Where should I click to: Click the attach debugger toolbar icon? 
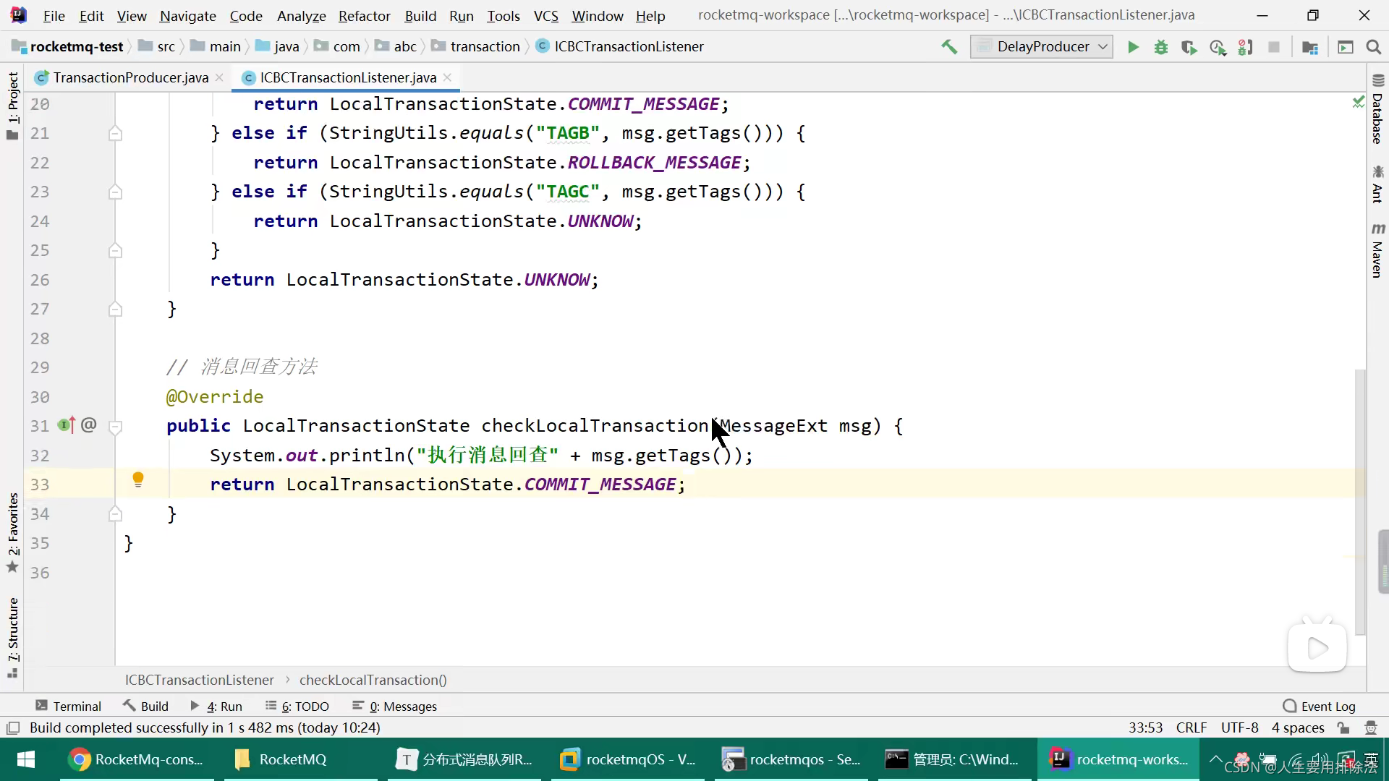pos(1246,47)
